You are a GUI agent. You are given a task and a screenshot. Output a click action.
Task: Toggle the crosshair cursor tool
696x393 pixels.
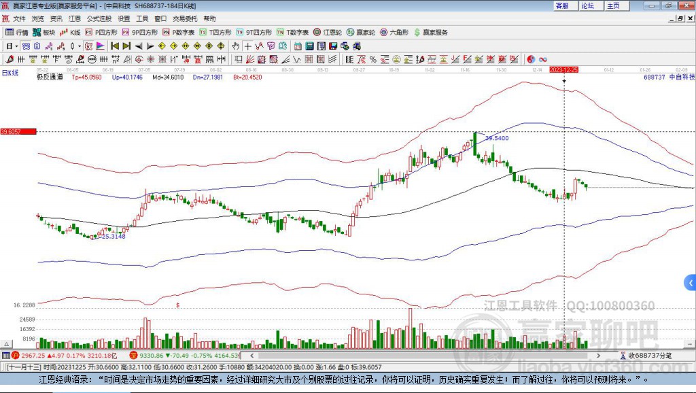tap(247, 46)
